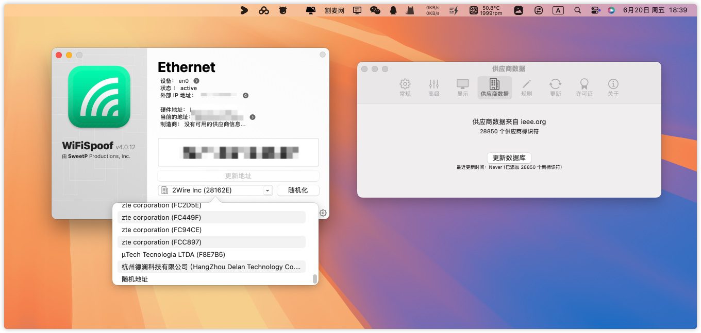Click the Ethernet interface title
This screenshot has width=701, height=333.
coord(187,67)
